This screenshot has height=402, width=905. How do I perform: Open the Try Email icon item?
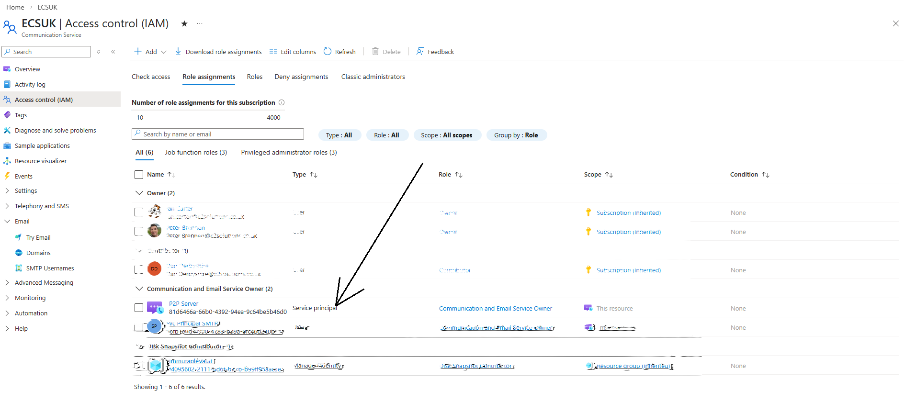pyautogui.click(x=19, y=237)
